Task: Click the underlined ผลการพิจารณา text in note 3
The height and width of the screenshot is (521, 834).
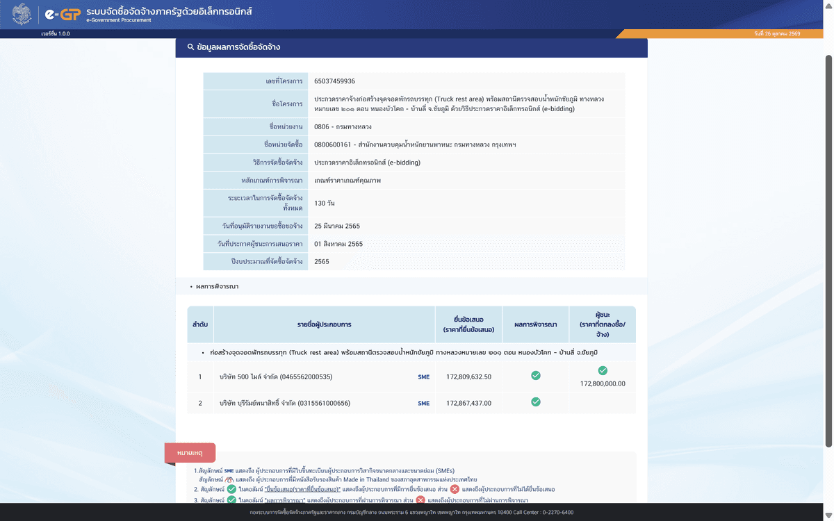Action: point(285,500)
